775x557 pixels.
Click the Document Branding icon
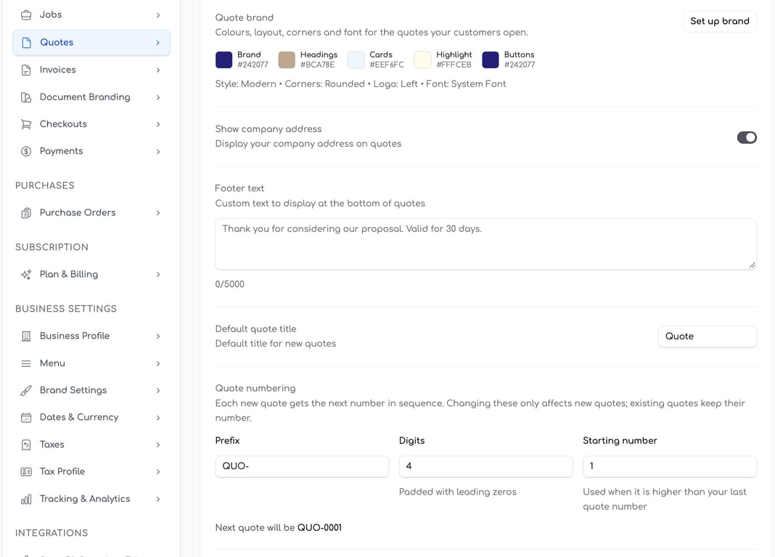[x=26, y=97]
